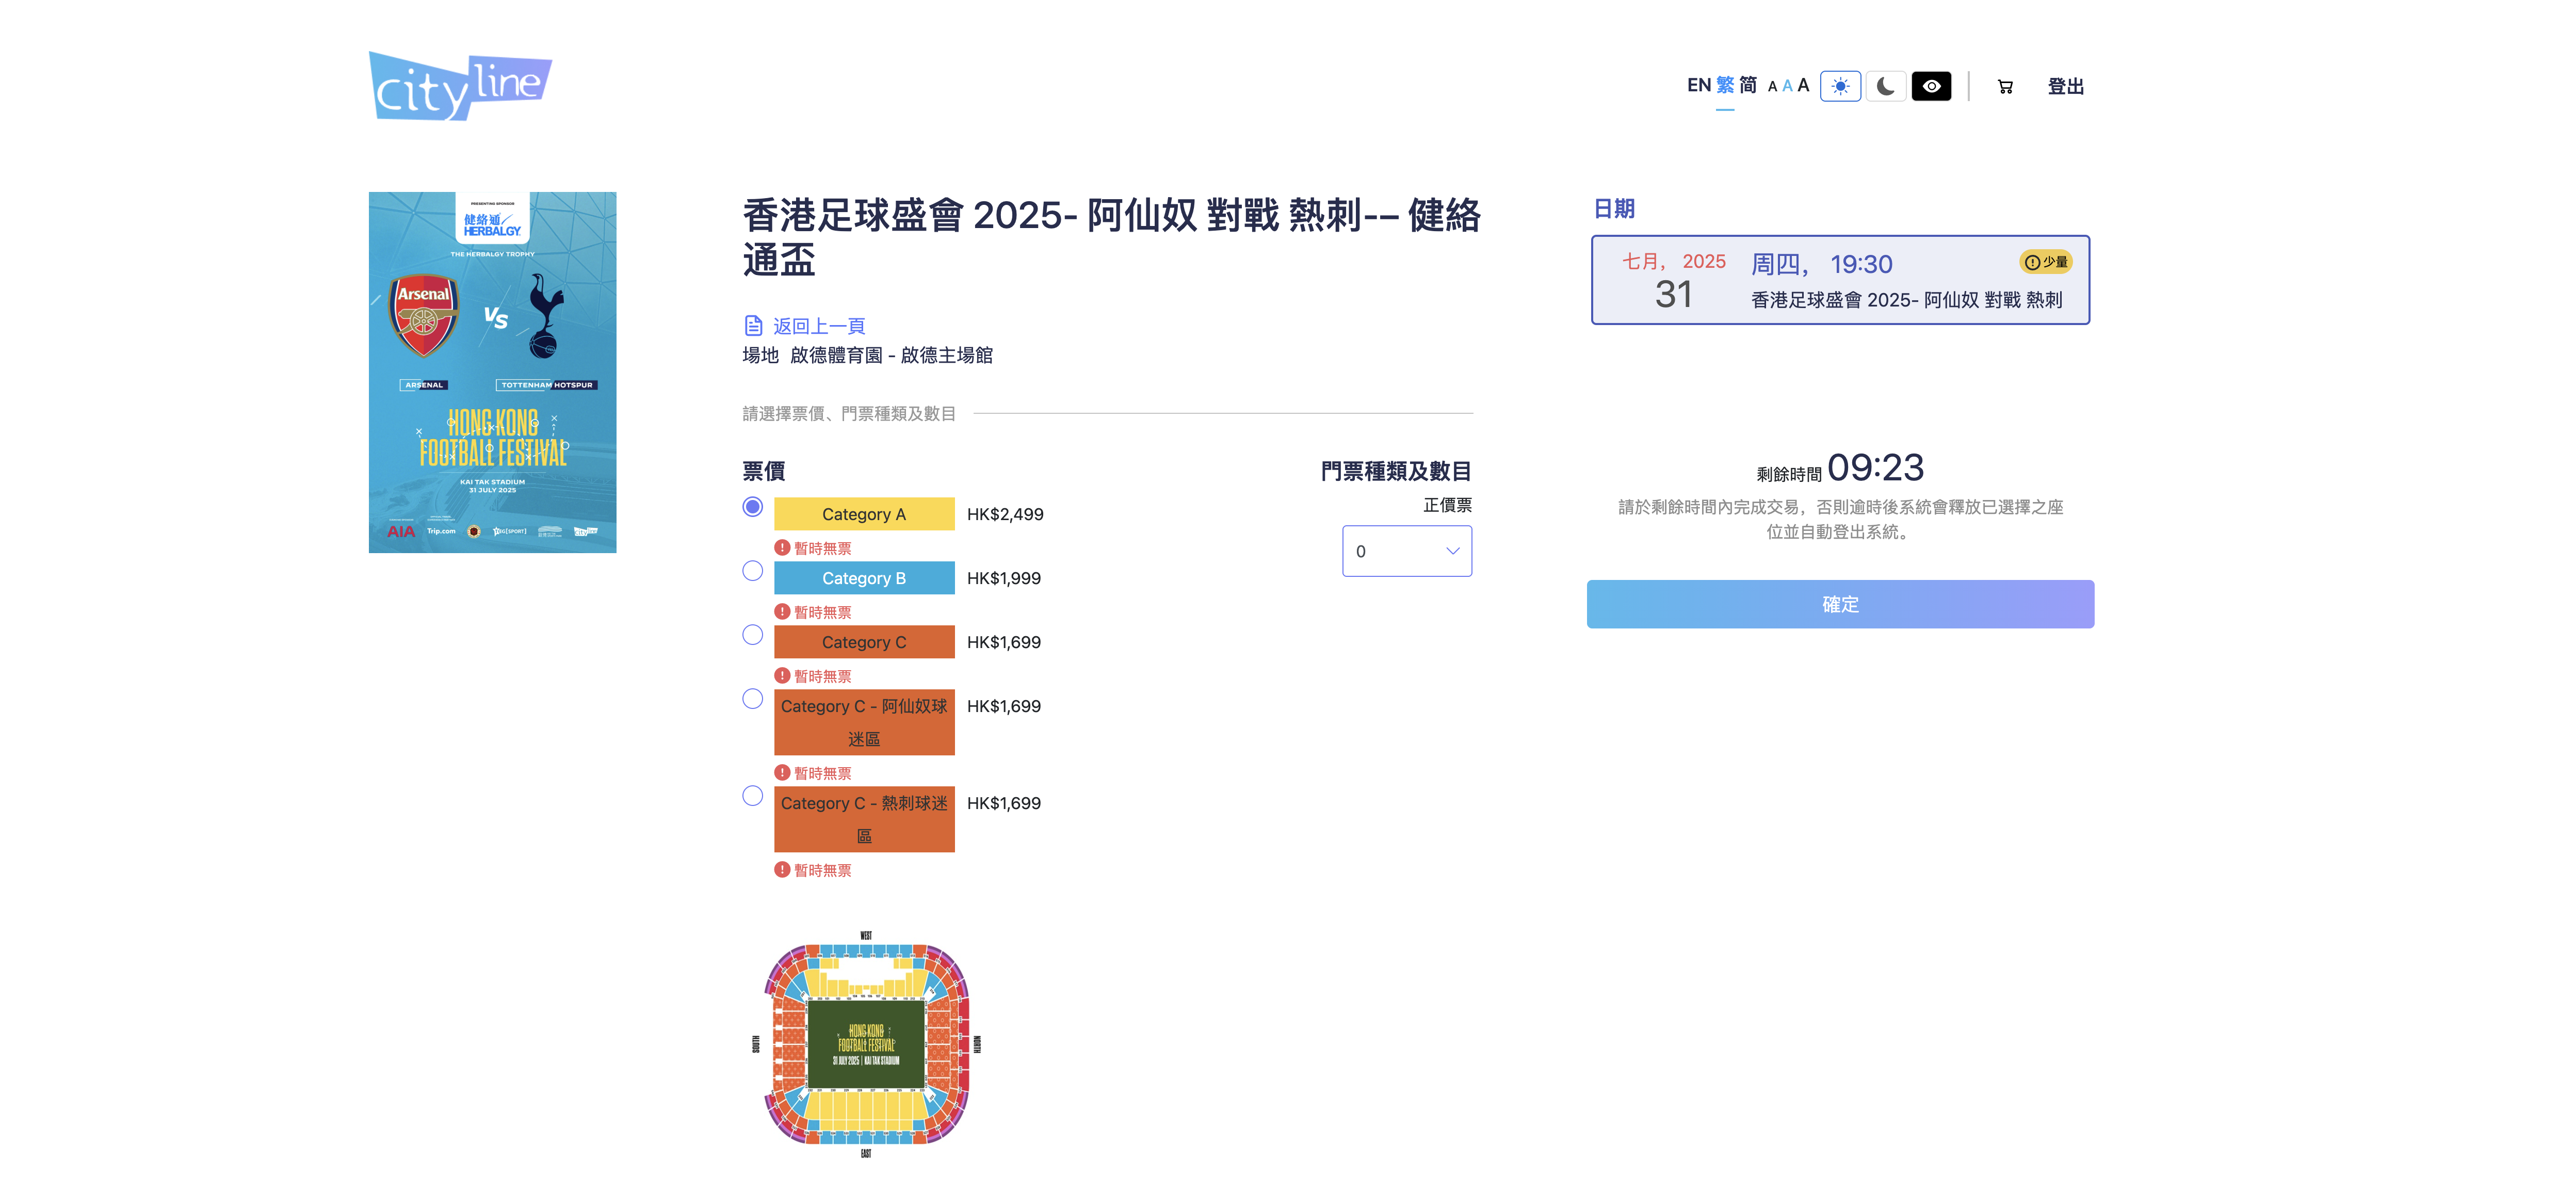Viewport: 2558px width, 1195px height.
Task: Select the Category B radio button
Action: (x=753, y=571)
